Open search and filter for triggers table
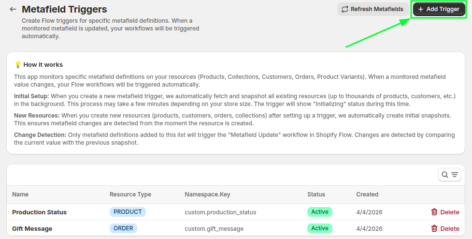472x239 pixels. click(x=449, y=175)
